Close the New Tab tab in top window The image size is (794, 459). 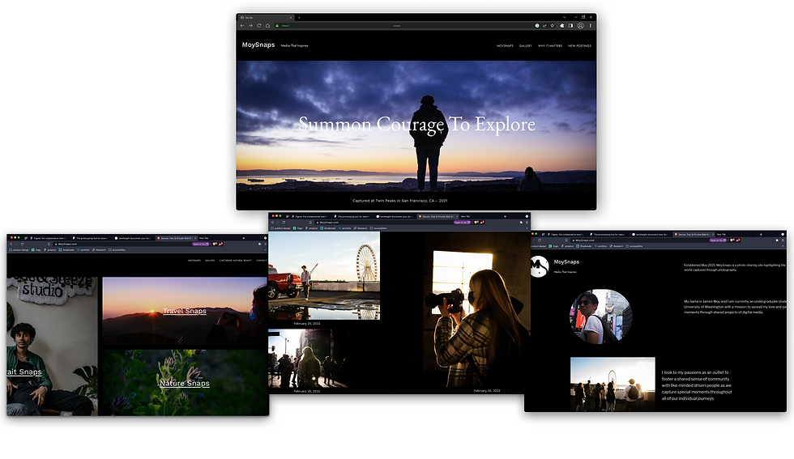pos(291,18)
